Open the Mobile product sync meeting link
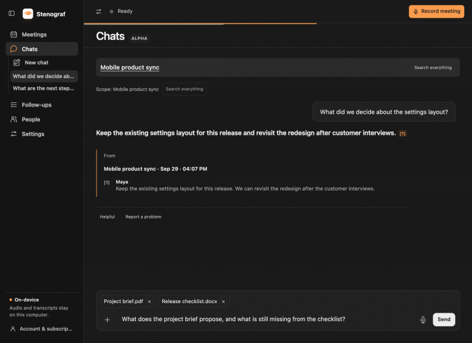 pos(129,67)
